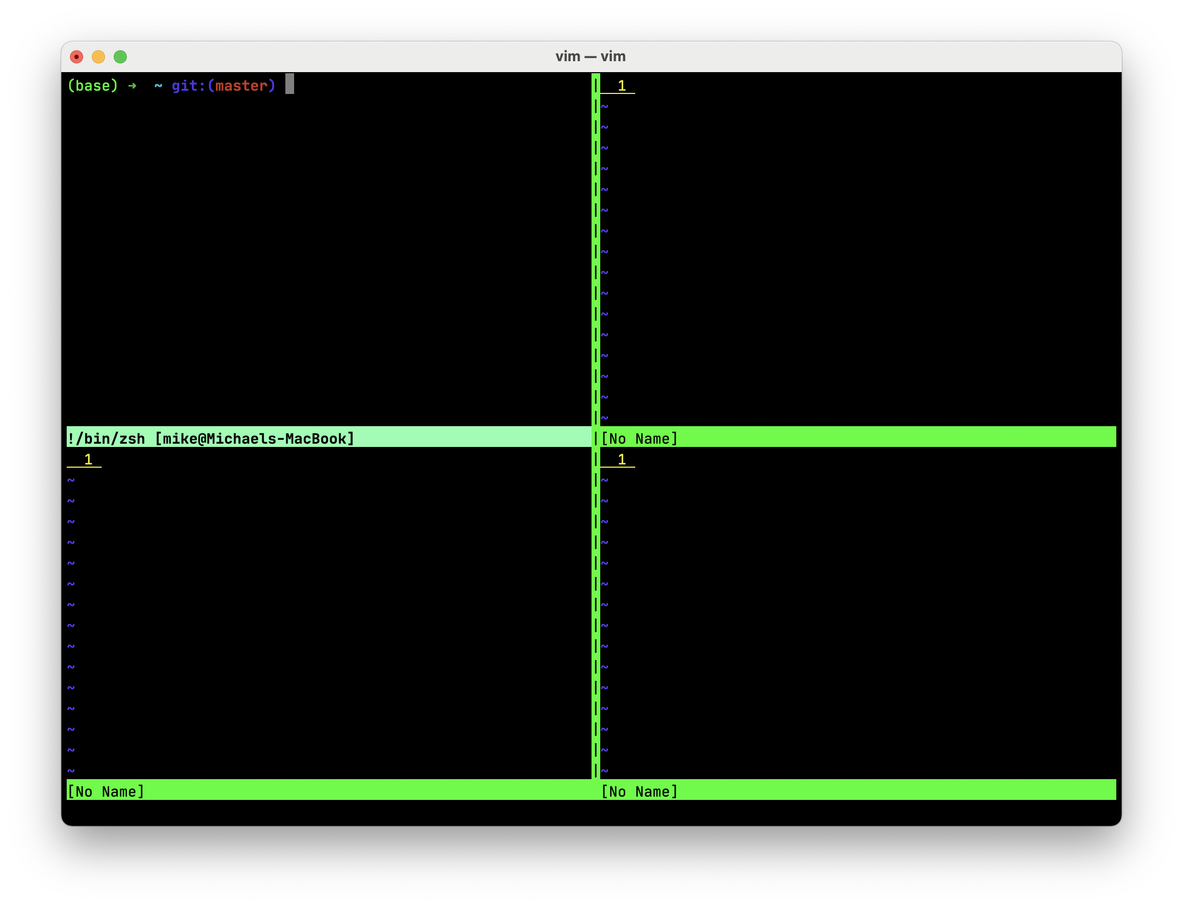The width and height of the screenshot is (1183, 907).
Task: Click line number 1 in bottom-left pane
Action: pyautogui.click(x=88, y=460)
